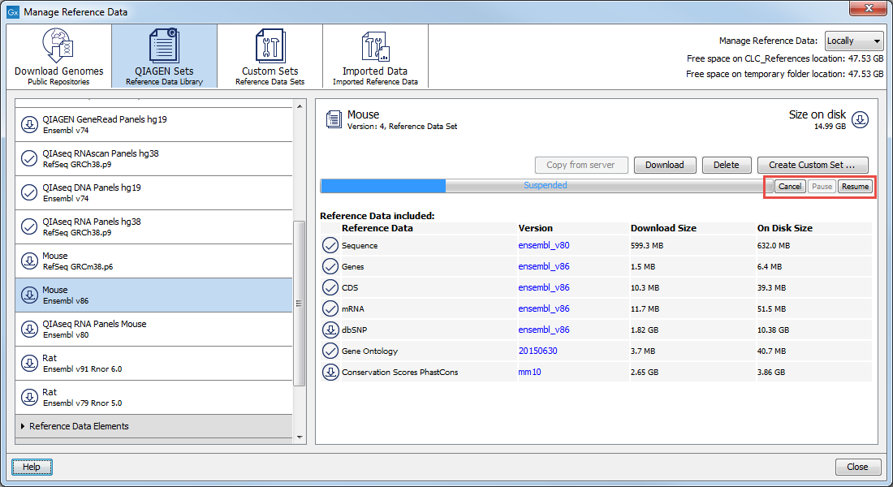Open ensembl_v80 link for Sequence

point(543,245)
